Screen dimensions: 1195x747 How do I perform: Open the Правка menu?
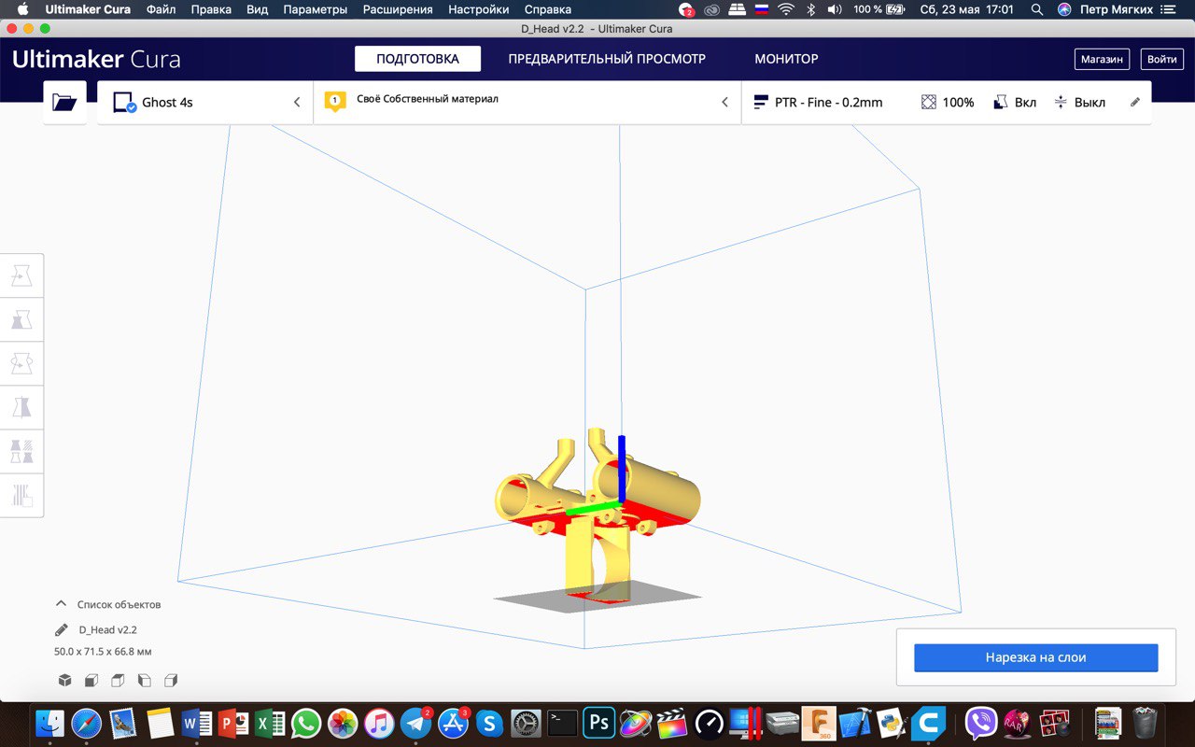(x=211, y=9)
